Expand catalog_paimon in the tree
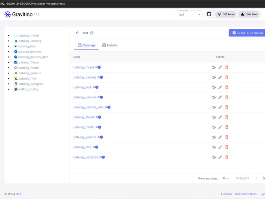Image resolution: width=265 pixels, height=199 pixels. click(9, 52)
